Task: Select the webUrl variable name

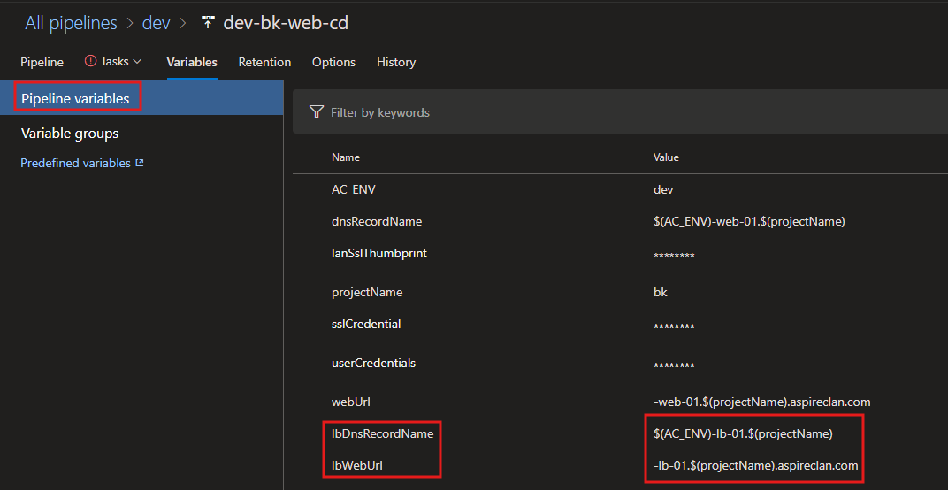Action: 351,402
